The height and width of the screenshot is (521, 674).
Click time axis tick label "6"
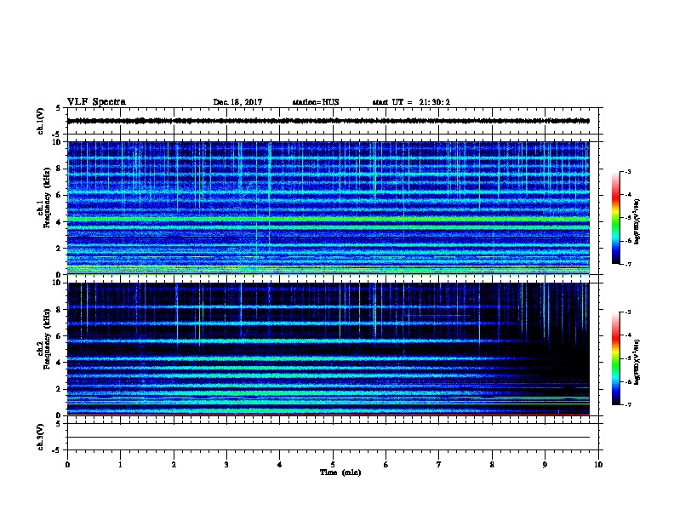386,465
